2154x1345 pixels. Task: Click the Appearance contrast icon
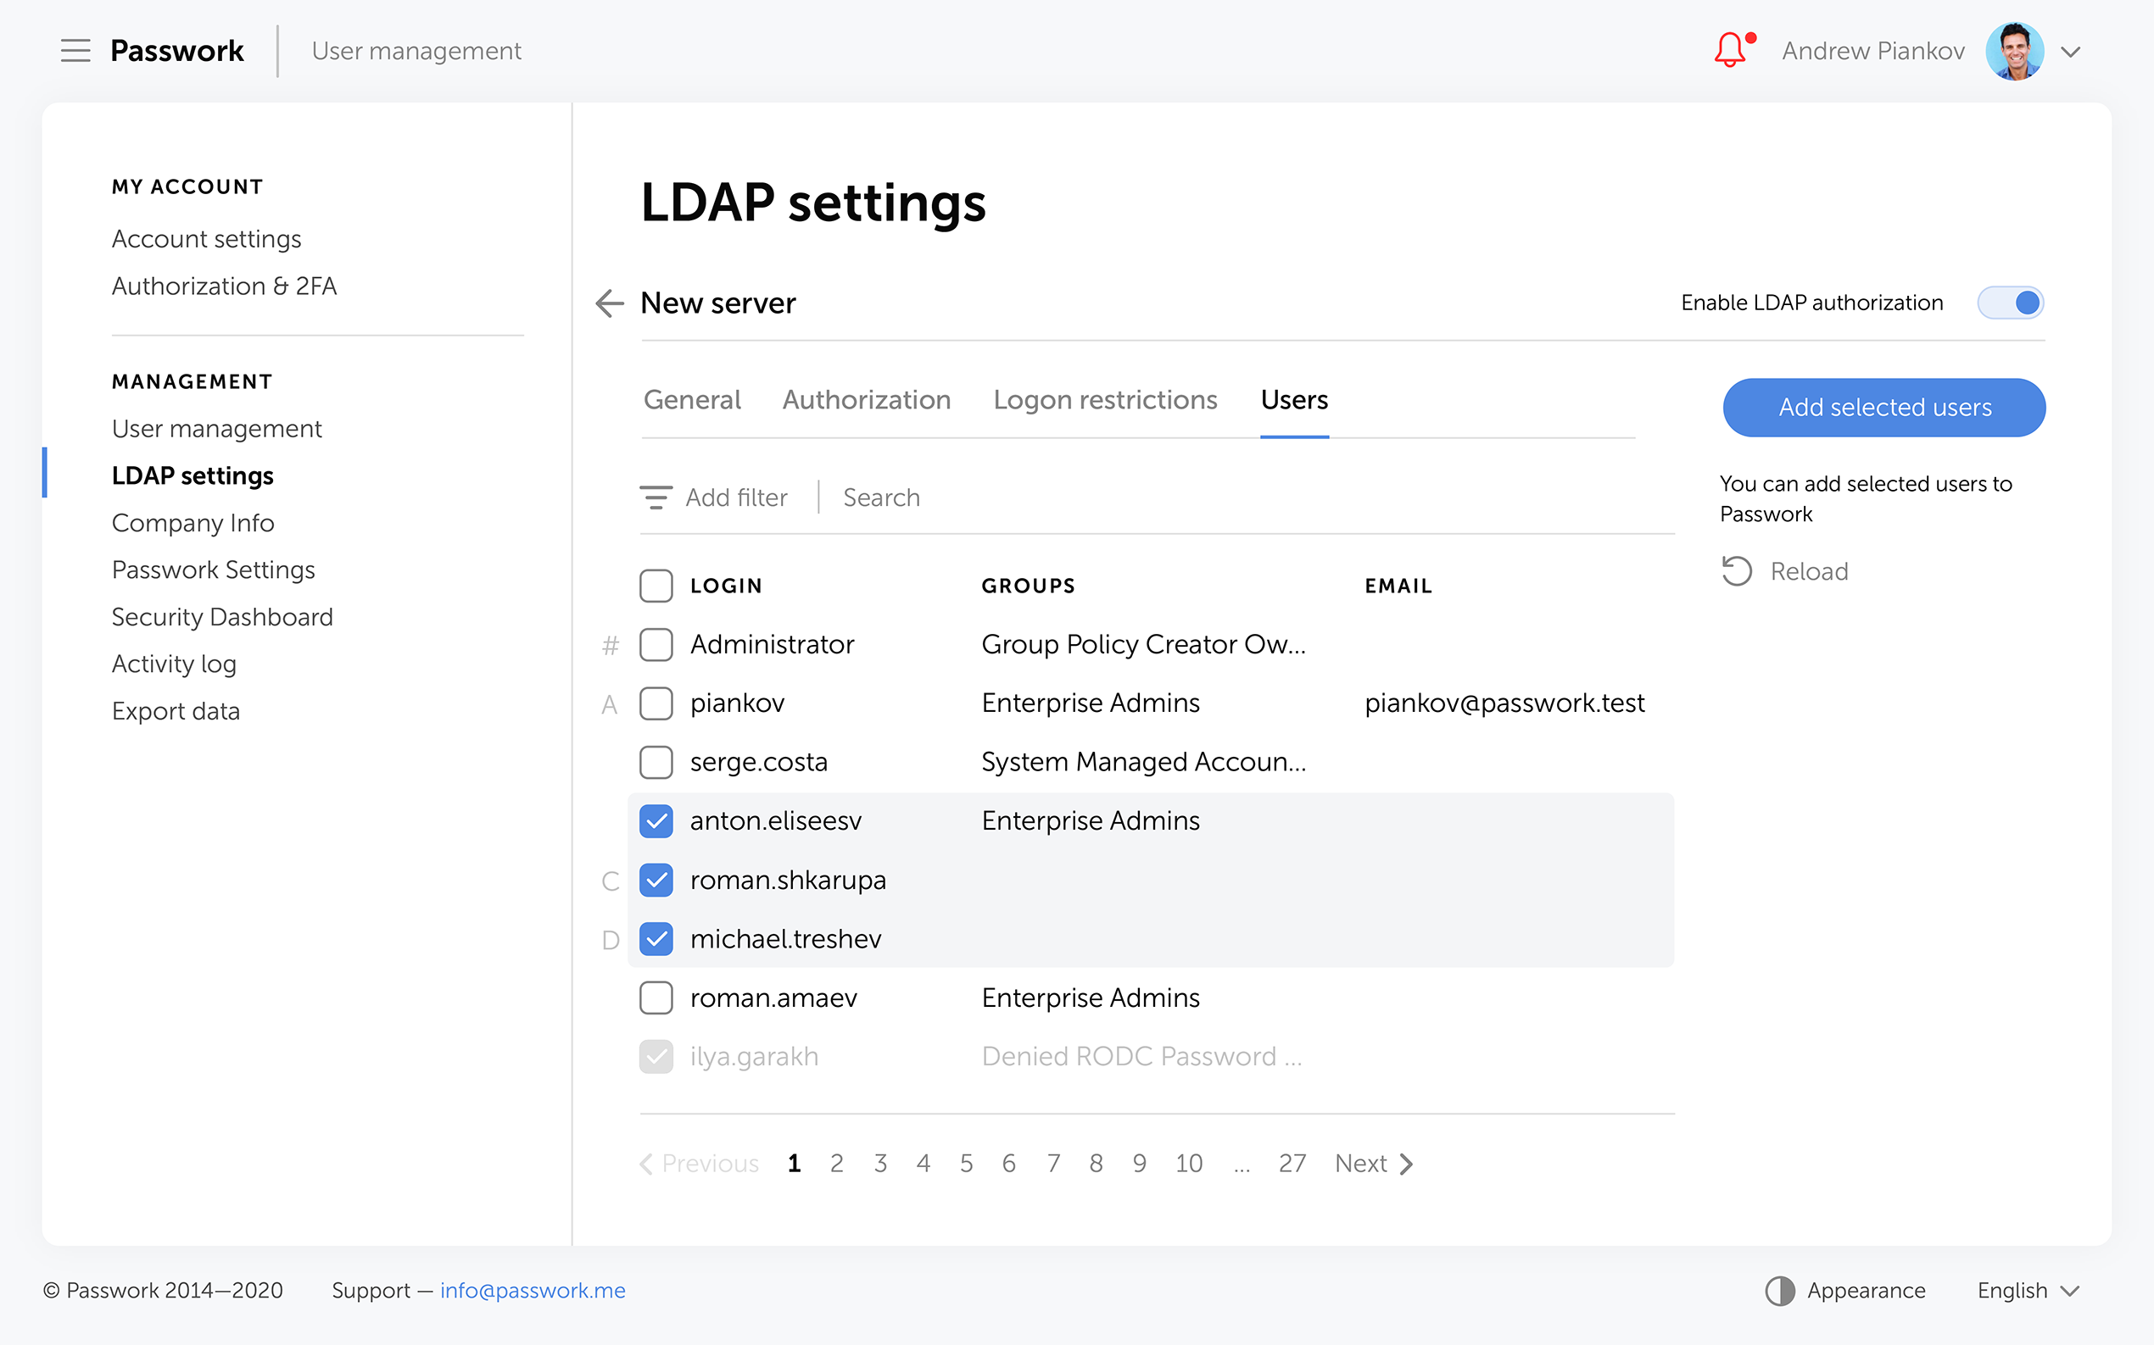(1779, 1291)
